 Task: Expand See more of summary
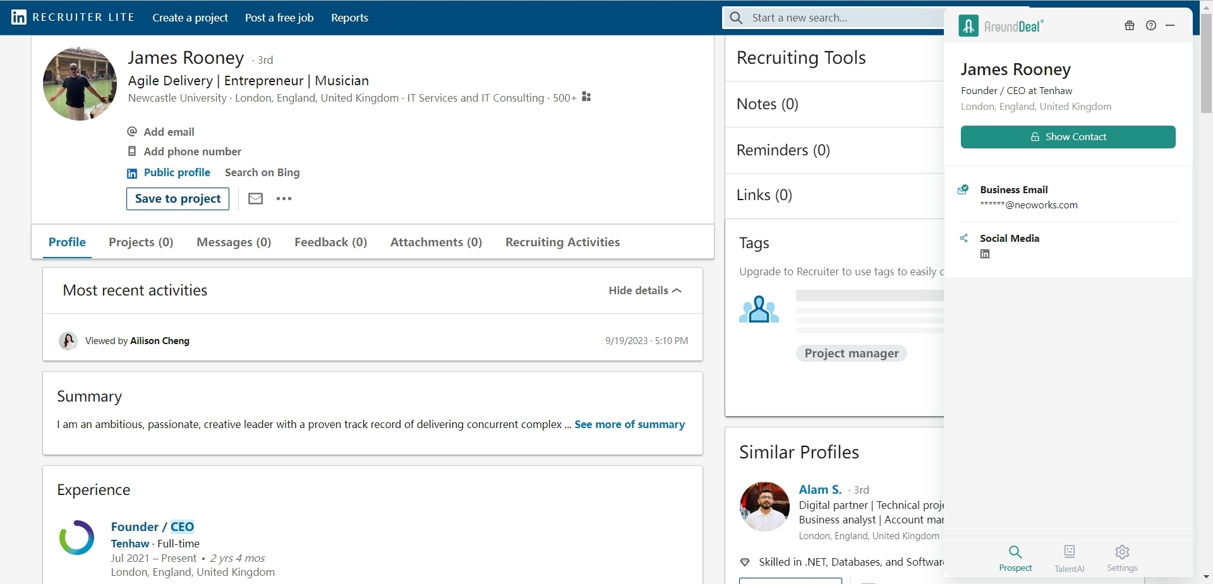pos(629,424)
